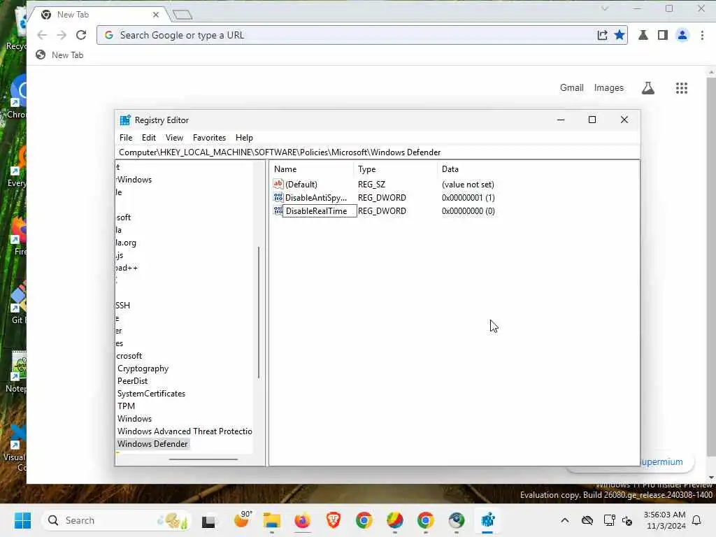Open the Gmail link
Viewport: 716px width, 537px height.
coord(572,87)
